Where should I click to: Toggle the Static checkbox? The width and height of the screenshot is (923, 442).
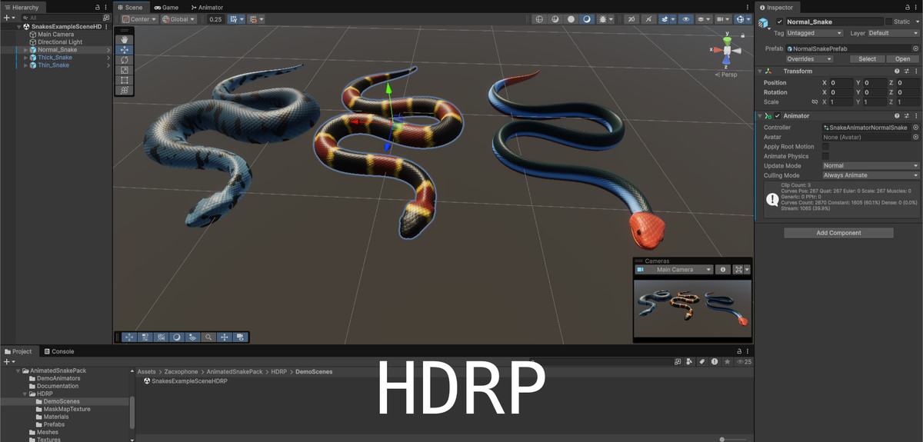[888, 22]
